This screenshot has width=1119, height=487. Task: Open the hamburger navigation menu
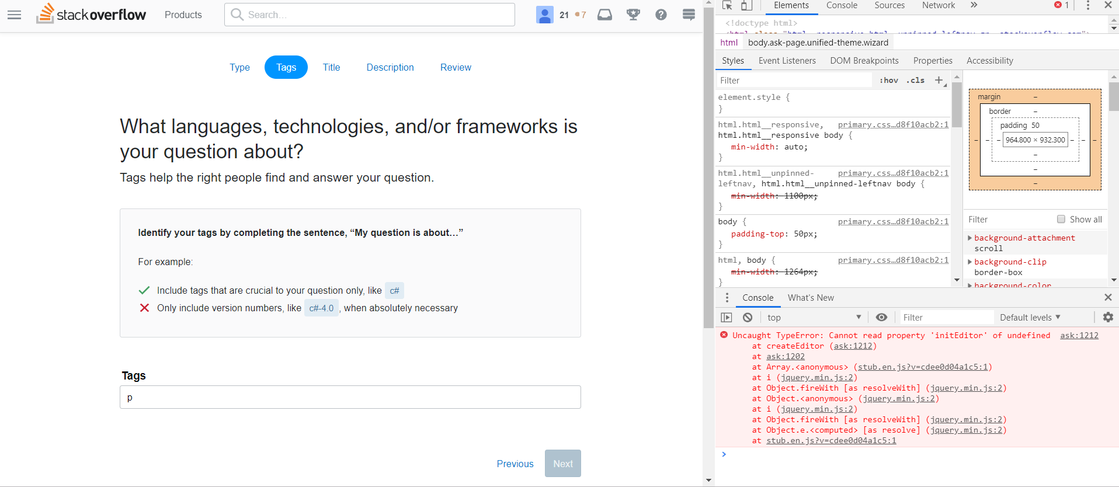(14, 15)
